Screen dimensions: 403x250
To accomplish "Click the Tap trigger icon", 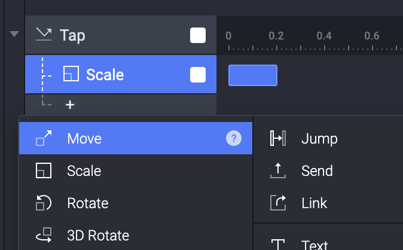I will 44,35.
